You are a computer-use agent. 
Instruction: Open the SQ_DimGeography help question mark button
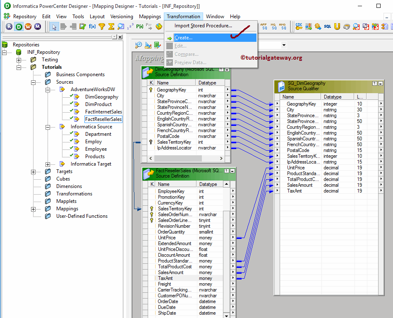[374, 83]
